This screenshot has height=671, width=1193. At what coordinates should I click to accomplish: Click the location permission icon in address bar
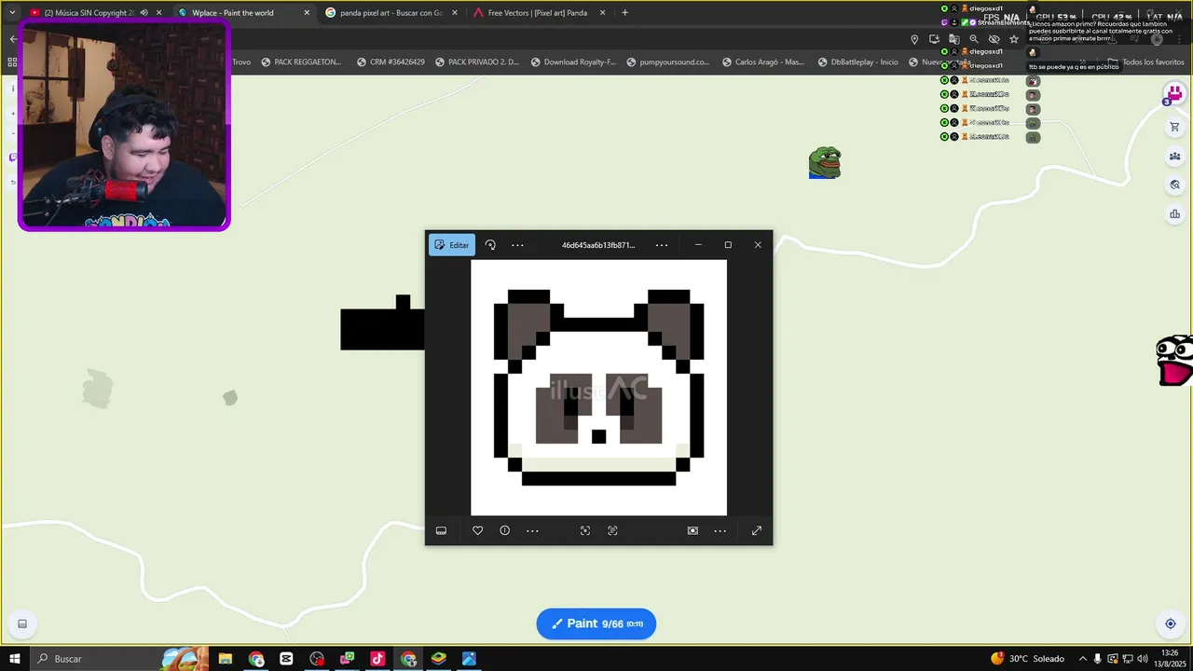click(x=914, y=39)
